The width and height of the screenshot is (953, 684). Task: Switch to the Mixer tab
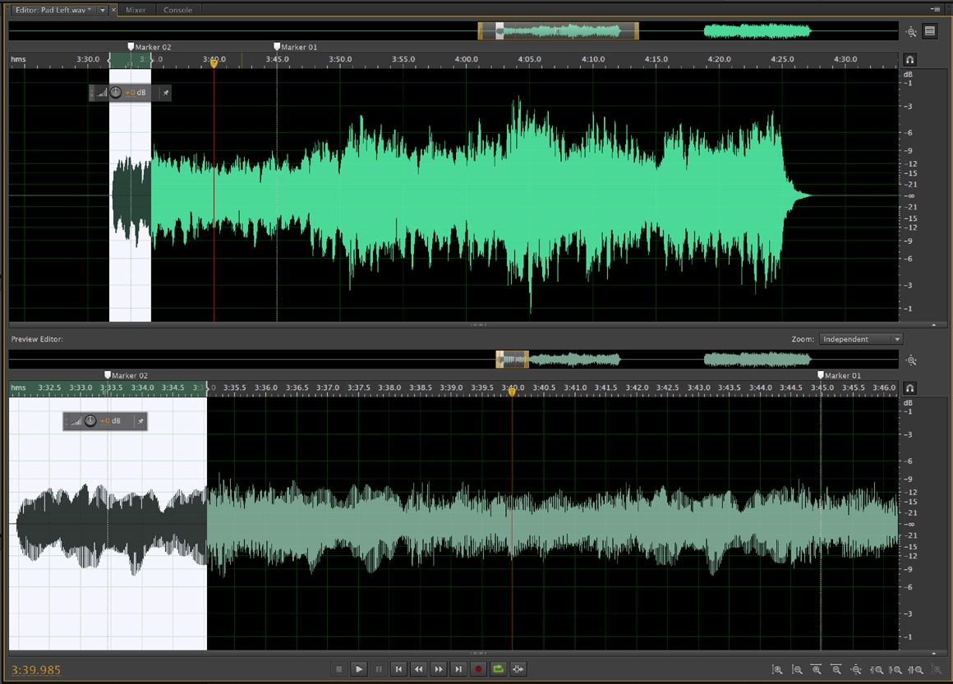[136, 10]
